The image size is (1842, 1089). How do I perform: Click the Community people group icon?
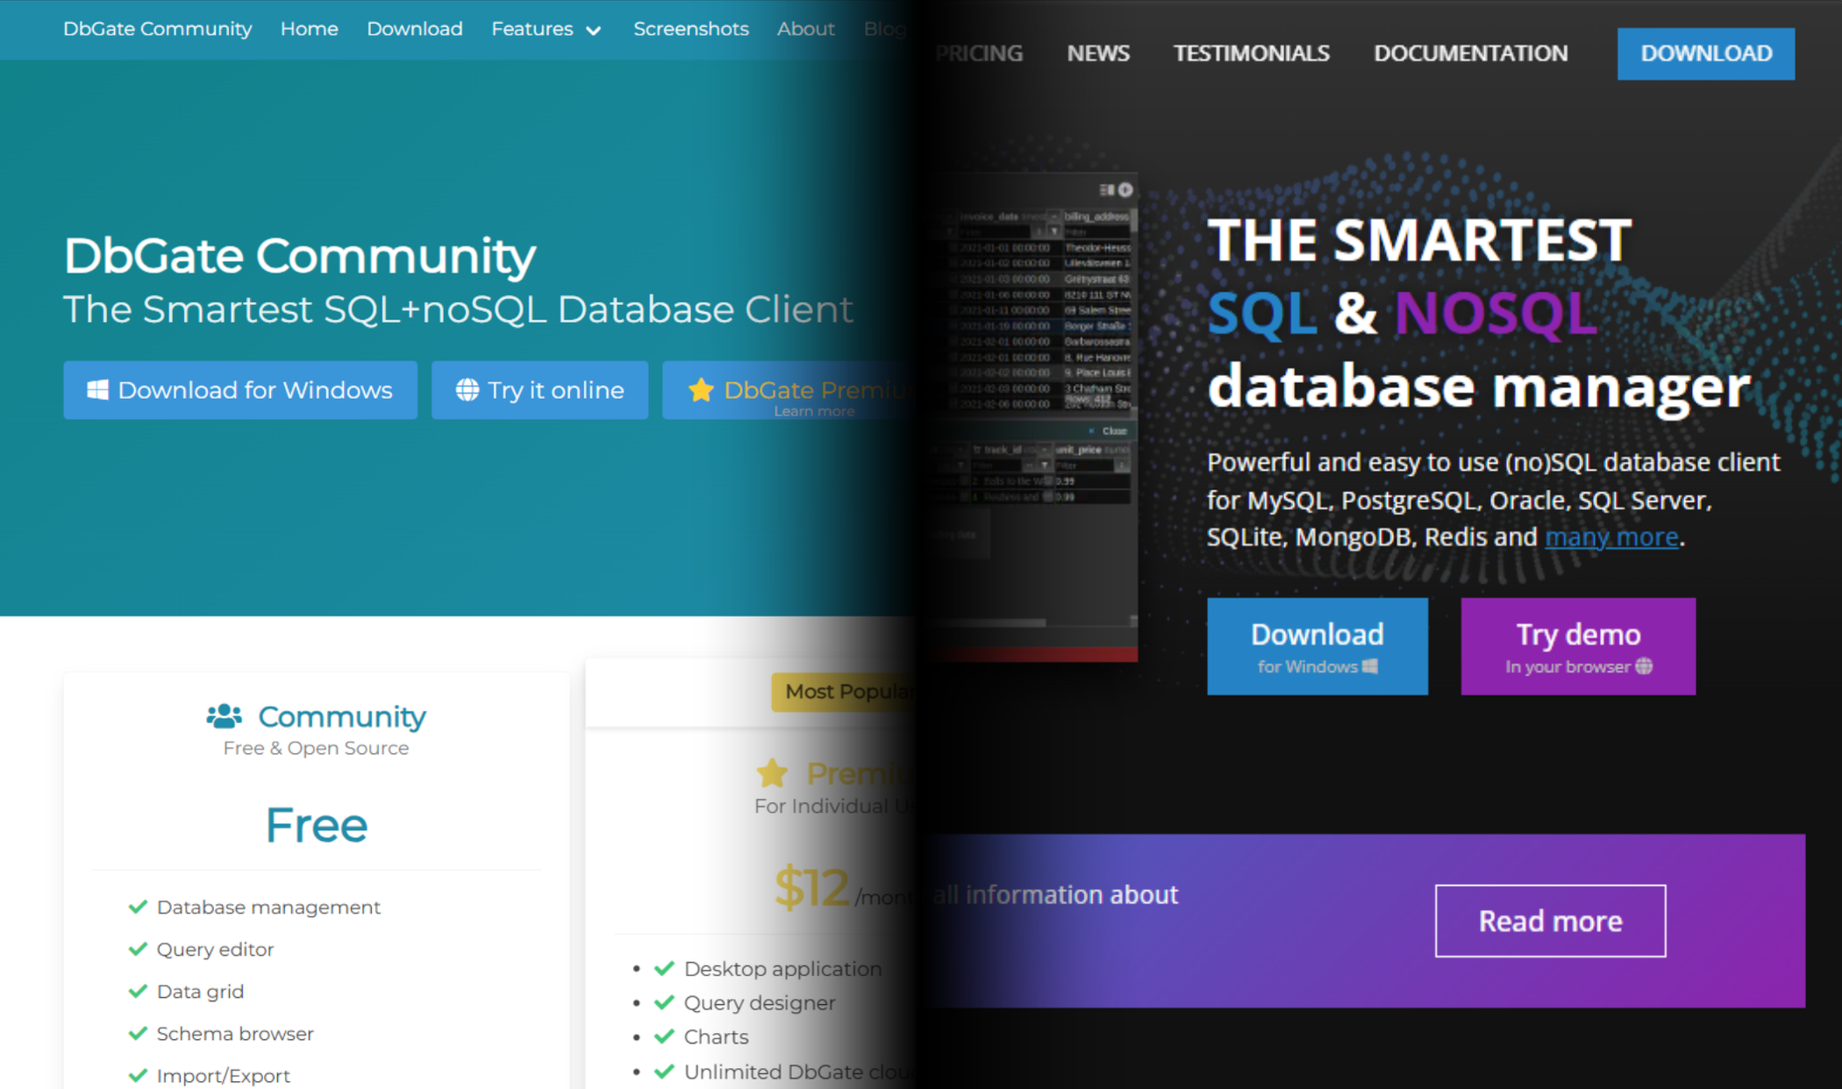[x=225, y=716]
